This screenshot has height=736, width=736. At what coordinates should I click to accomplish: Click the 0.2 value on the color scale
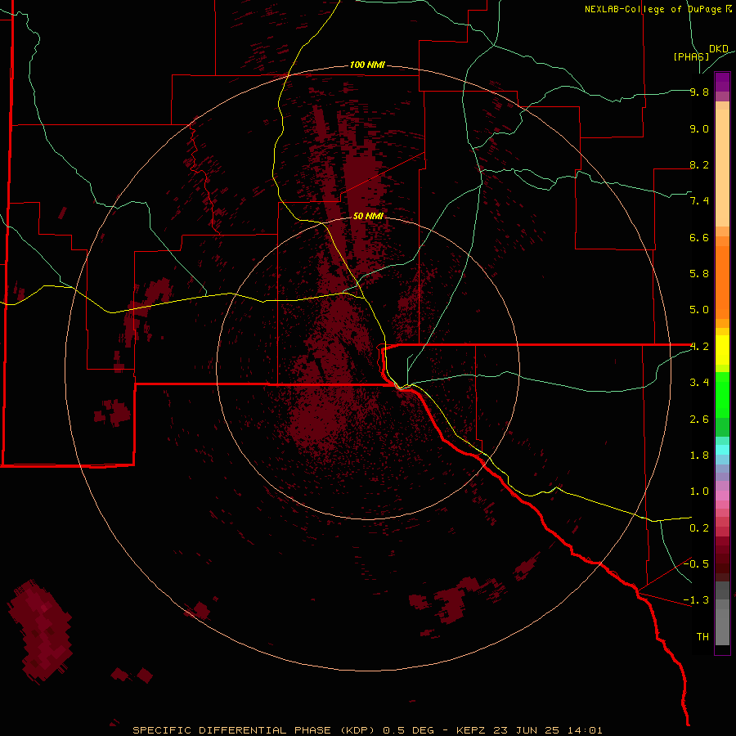pyautogui.click(x=699, y=528)
